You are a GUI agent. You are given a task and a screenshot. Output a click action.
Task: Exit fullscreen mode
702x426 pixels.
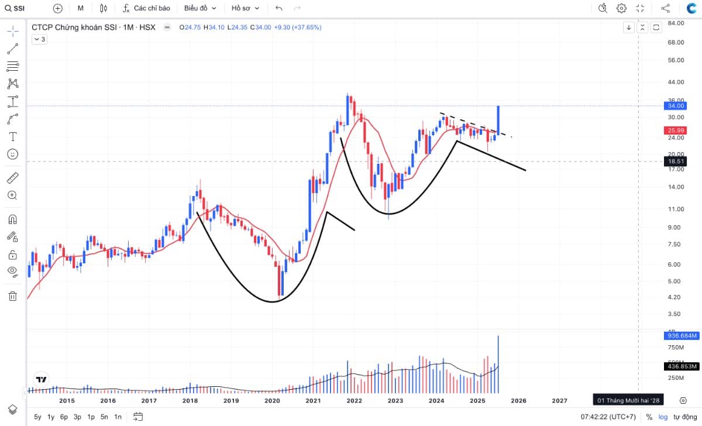point(640,8)
